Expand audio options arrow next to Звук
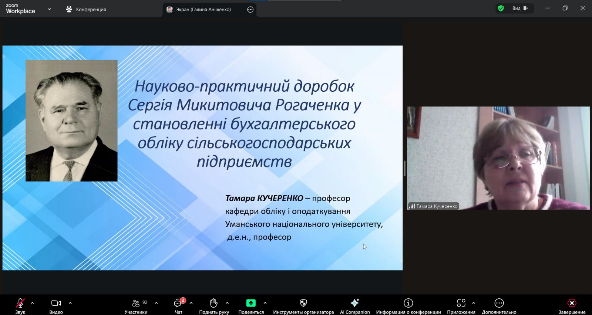This screenshot has height=315, width=592. (33, 303)
